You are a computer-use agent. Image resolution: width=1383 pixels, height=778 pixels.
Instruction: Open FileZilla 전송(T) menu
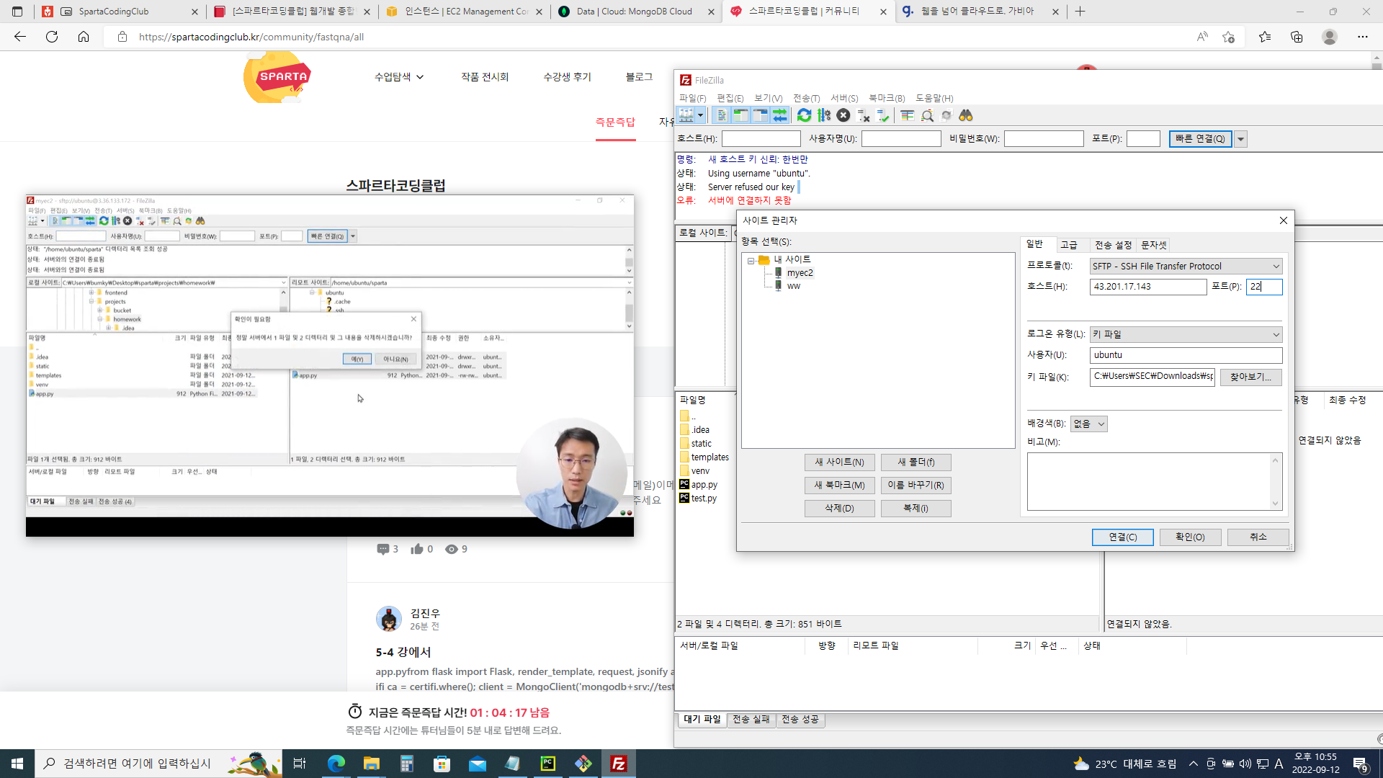coord(806,98)
